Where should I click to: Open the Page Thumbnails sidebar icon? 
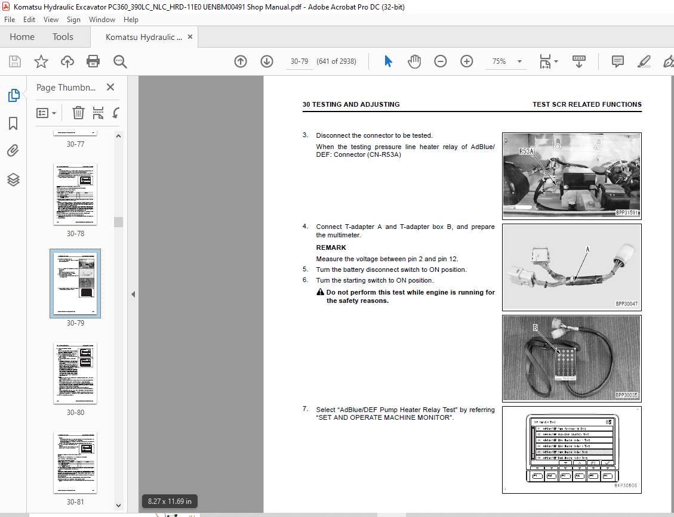pyautogui.click(x=13, y=95)
